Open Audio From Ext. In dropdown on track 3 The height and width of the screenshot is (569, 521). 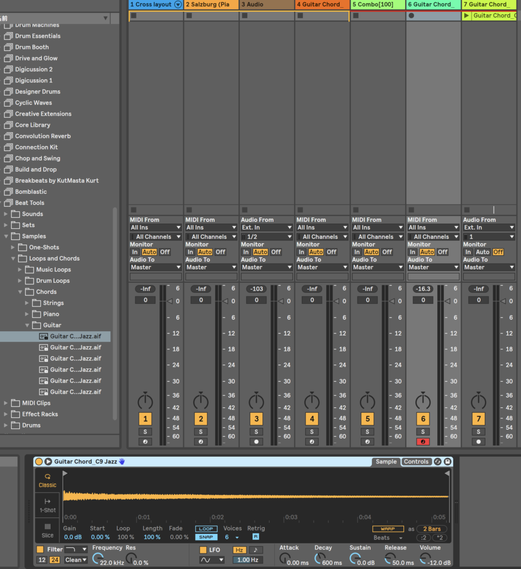click(266, 227)
